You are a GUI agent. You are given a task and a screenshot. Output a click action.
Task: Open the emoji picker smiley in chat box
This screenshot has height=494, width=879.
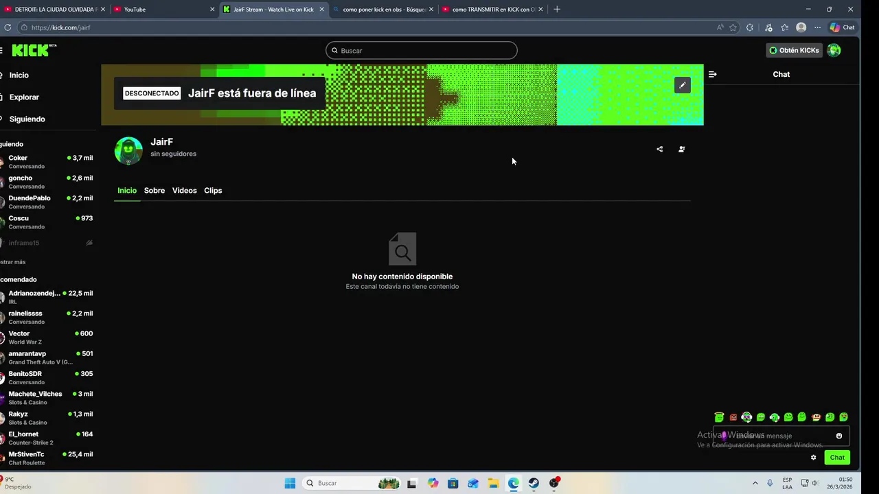pyautogui.click(x=839, y=436)
